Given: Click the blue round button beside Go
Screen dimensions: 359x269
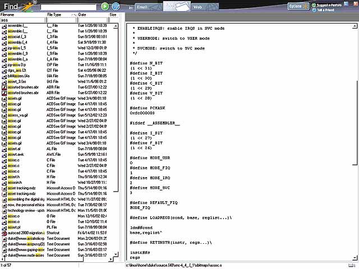Looking at the screenshot, I should pos(116,6).
